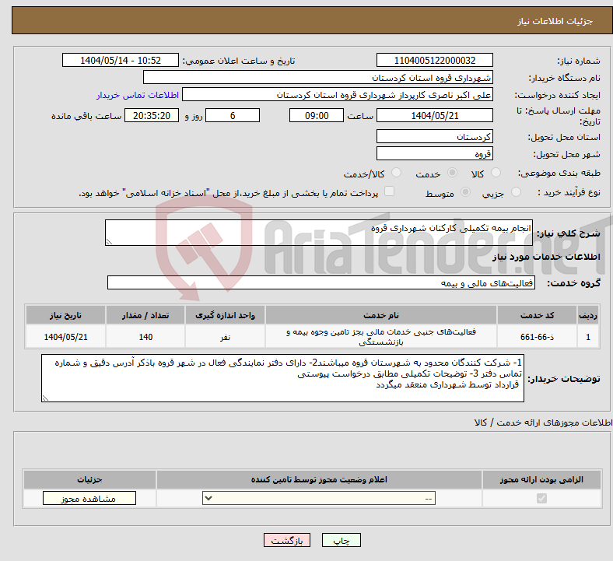613x561 pixels.
Task: Select the کالا/خدمت radio button
Action: 396,173
